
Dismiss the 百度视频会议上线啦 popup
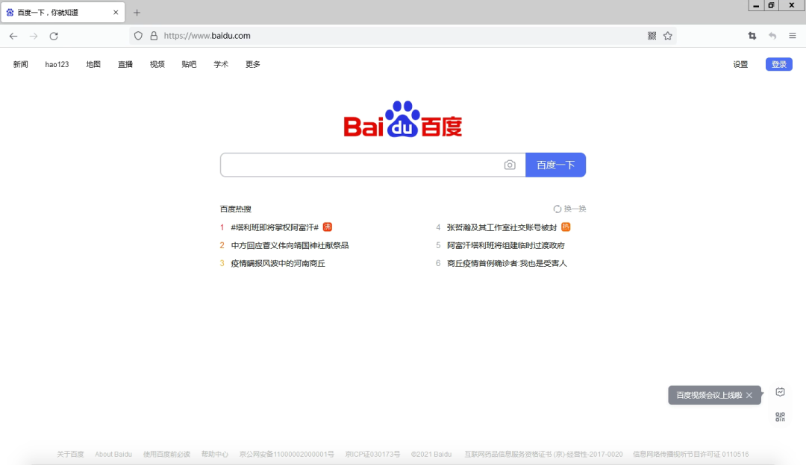pos(749,395)
